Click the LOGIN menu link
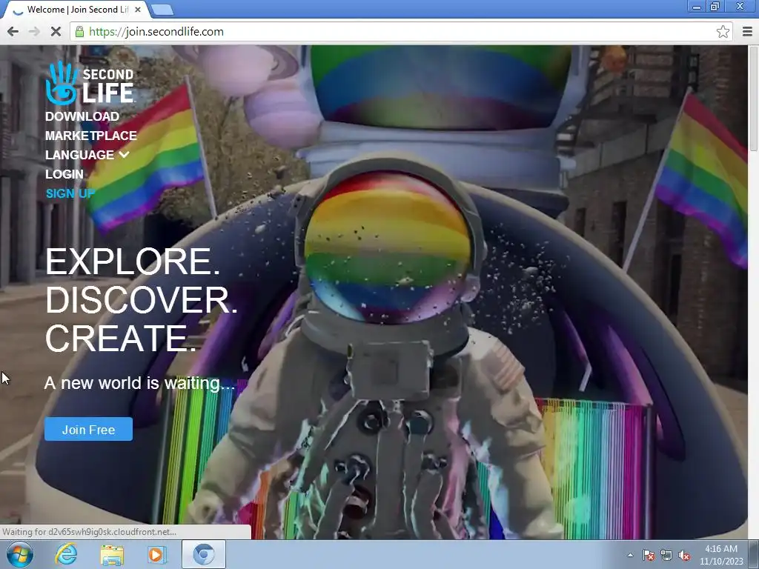This screenshot has width=759, height=569. (64, 174)
